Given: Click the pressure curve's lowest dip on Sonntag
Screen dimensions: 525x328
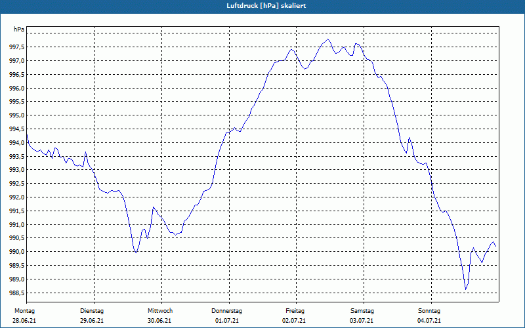Looking at the screenshot, I should click(x=466, y=289).
